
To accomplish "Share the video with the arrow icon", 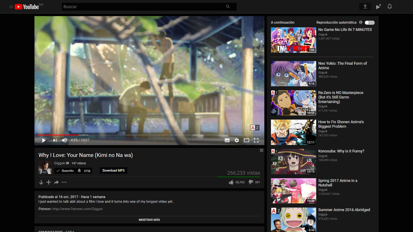I will coord(56,182).
